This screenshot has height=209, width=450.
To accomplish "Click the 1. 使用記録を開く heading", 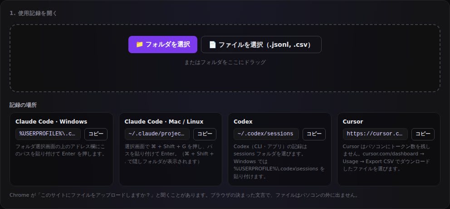I will (x=33, y=13).
